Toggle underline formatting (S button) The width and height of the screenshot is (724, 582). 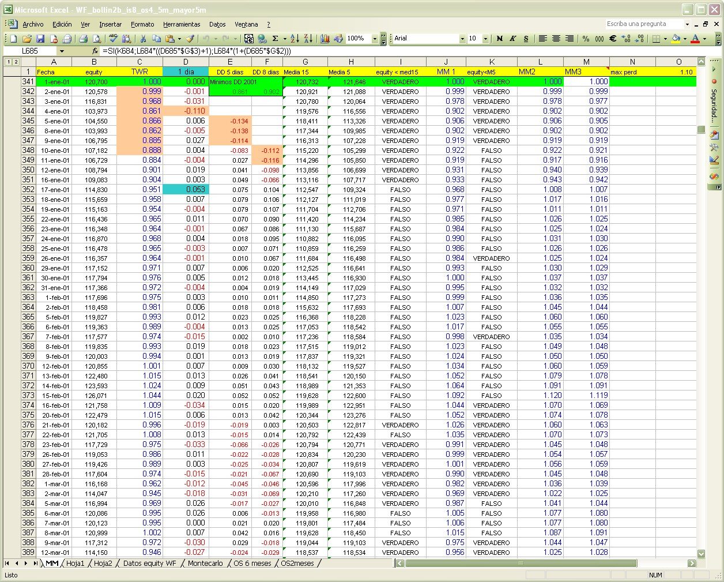tap(526, 39)
